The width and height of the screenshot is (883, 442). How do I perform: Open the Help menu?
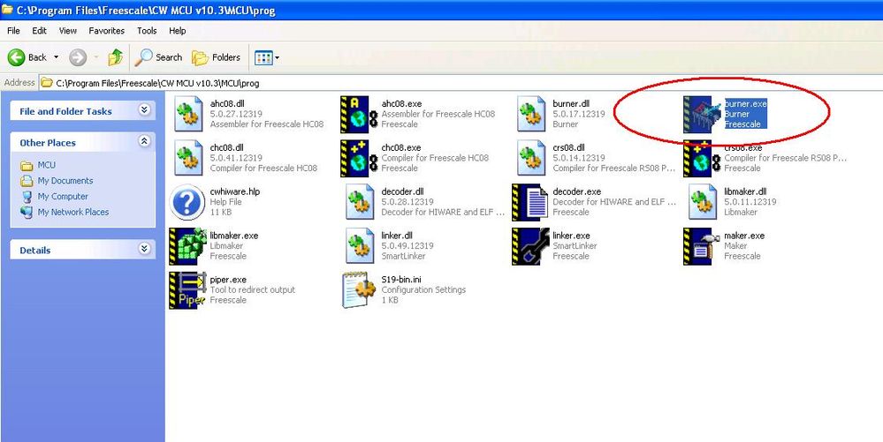pos(178,30)
